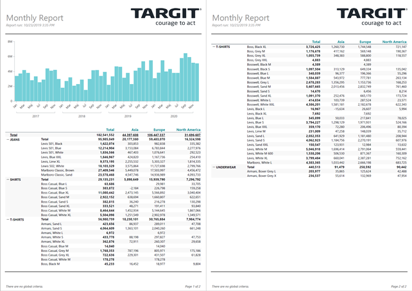
Task: Select the Total column header on page 2
Action: (316, 42)
